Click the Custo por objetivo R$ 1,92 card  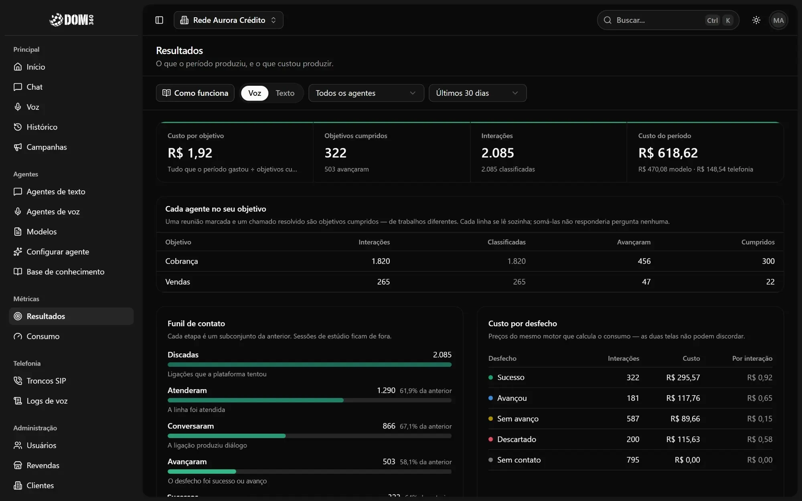(235, 152)
